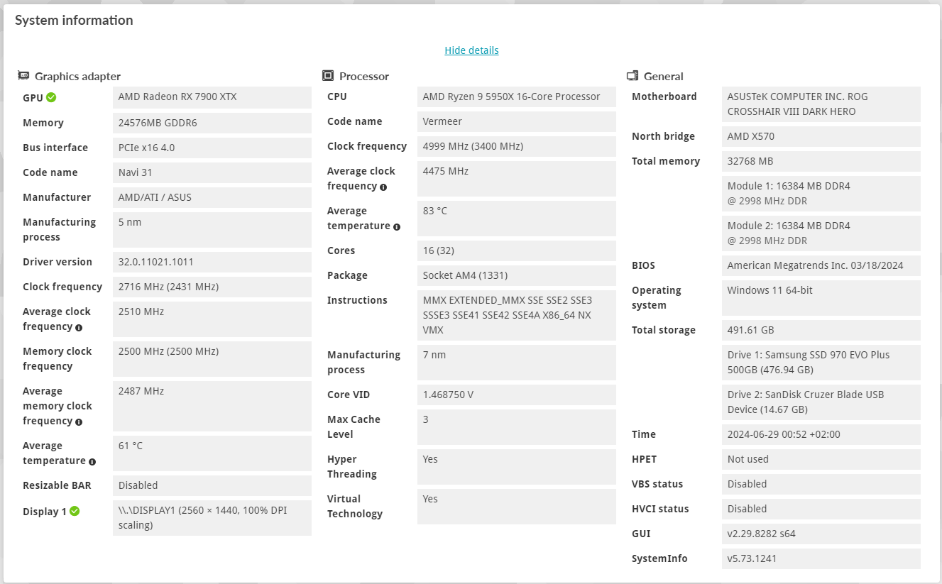Click the Hyper Threading label

click(352, 467)
